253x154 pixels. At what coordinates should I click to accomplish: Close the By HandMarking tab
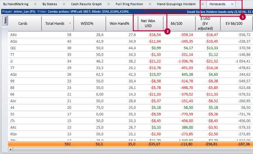(35, 4)
